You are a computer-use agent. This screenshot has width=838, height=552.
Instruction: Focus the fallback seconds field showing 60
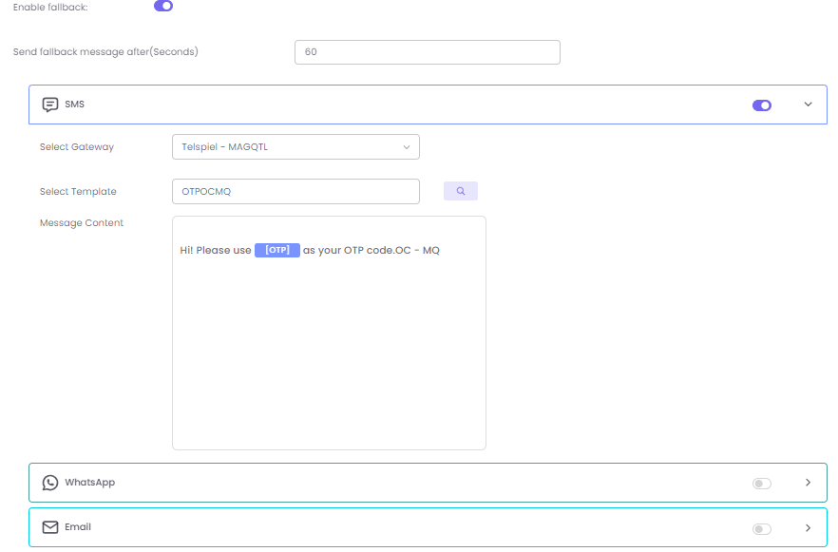tap(427, 52)
